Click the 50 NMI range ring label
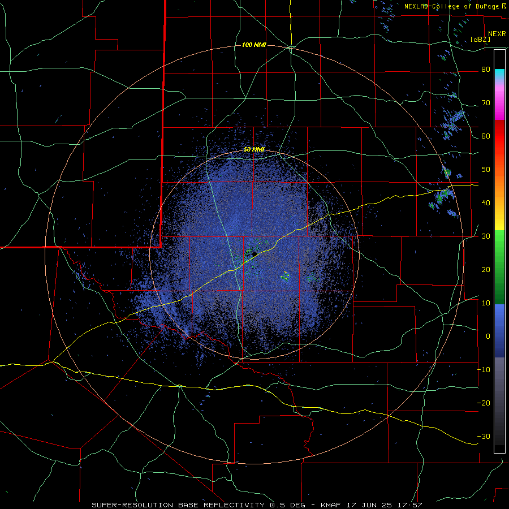509x509 pixels. tap(254, 149)
